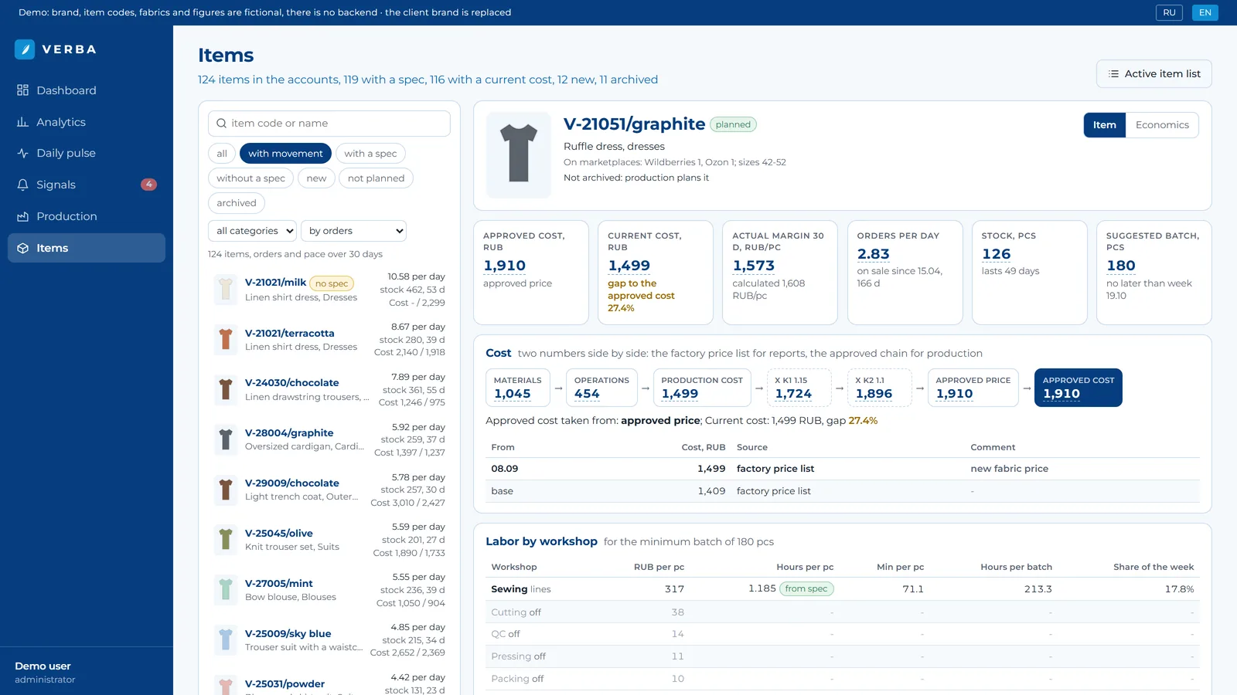Toggle the 'archived' filter chip
The image size is (1237, 695).
[237, 203]
